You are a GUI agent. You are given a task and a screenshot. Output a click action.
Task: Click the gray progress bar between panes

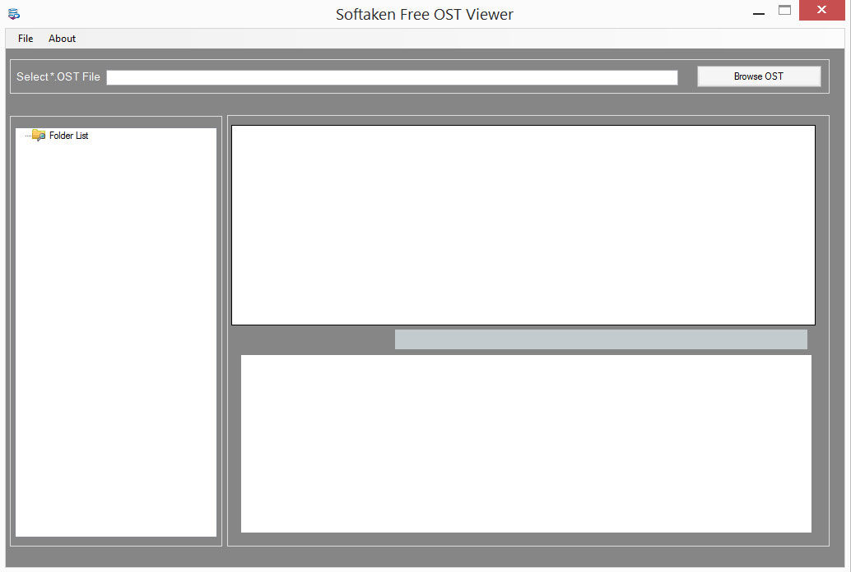(x=601, y=339)
